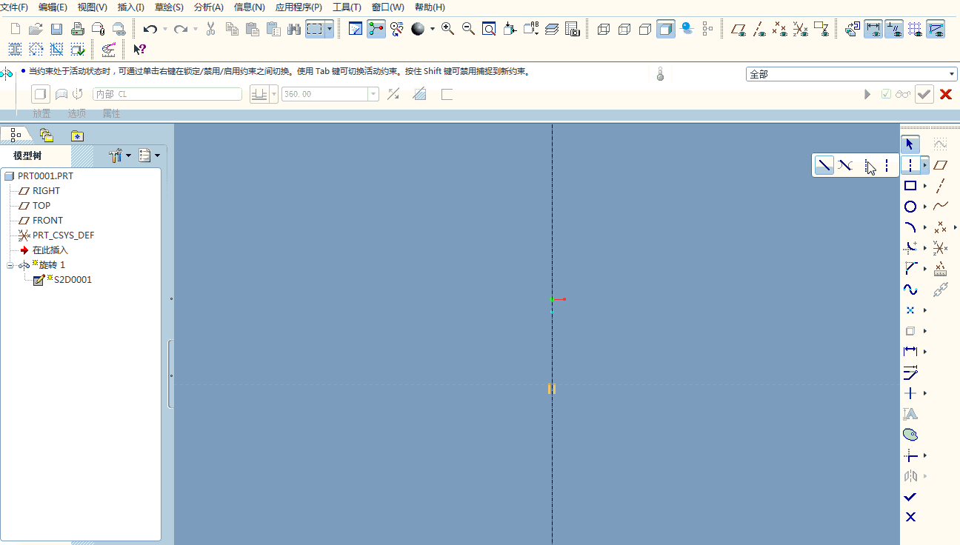Select the spline curve sketch tool
960x545 pixels.
pyautogui.click(x=910, y=290)
